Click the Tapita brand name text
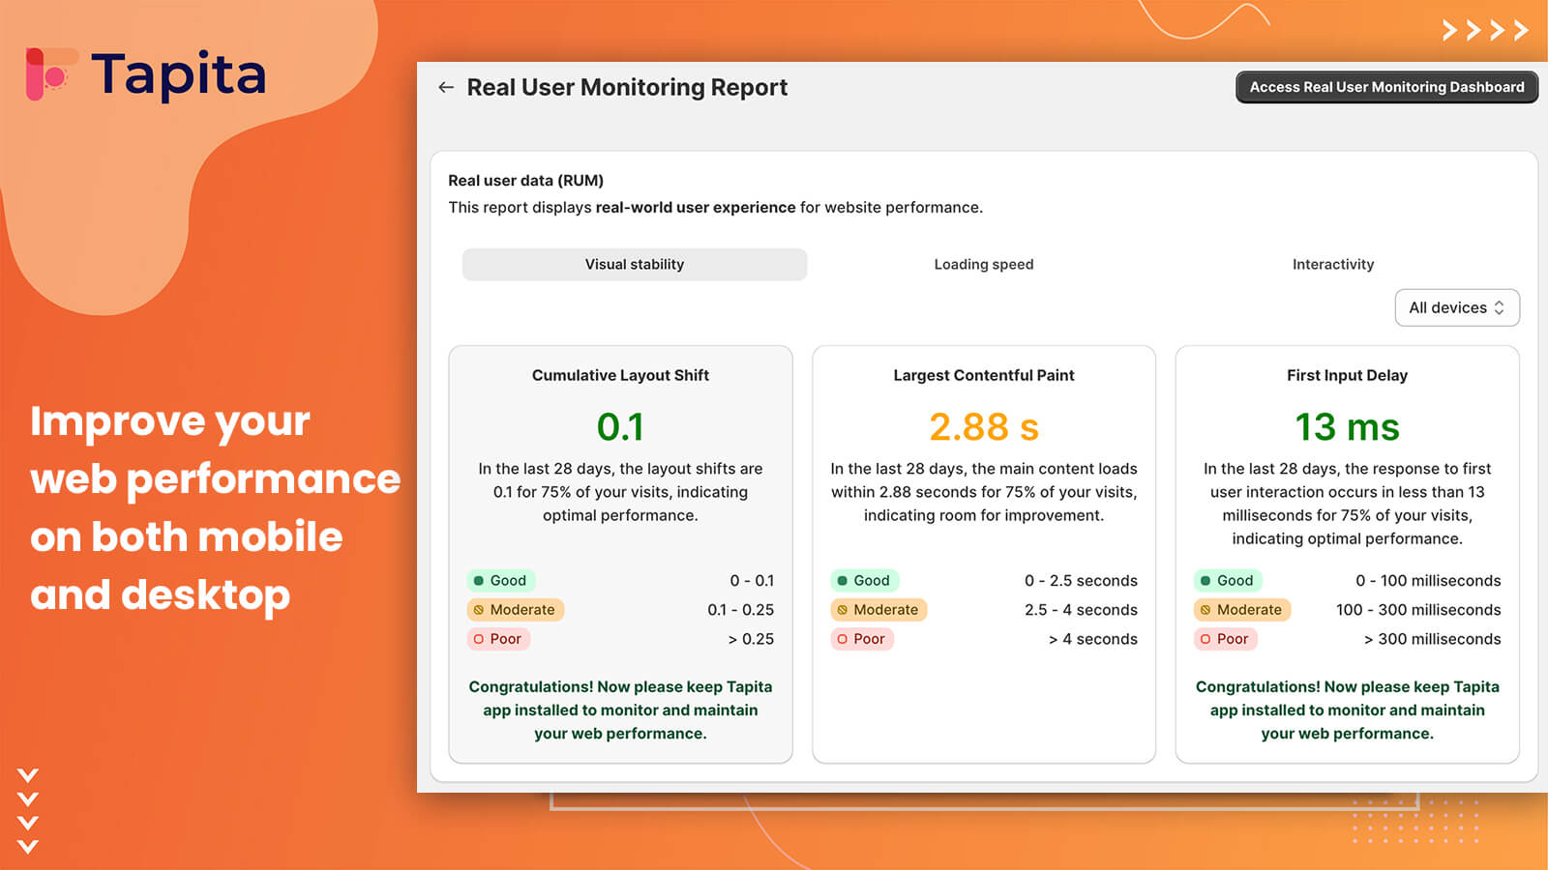 [179, 74]
